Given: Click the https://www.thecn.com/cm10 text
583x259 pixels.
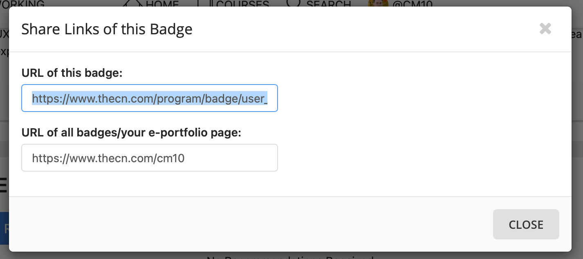Looking at the screenshot, I should click(x=108, y=158).
